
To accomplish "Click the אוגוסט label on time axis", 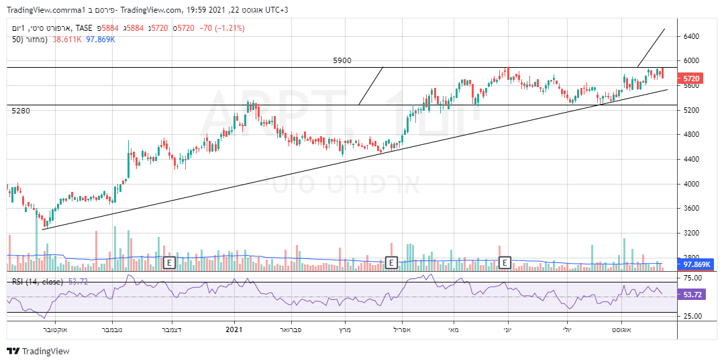I will click(621, 329).
